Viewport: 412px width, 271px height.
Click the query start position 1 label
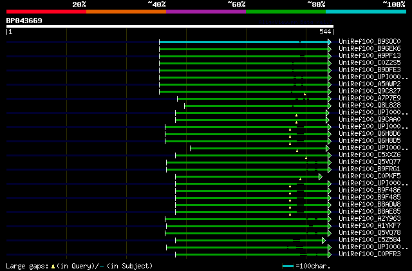10,32
